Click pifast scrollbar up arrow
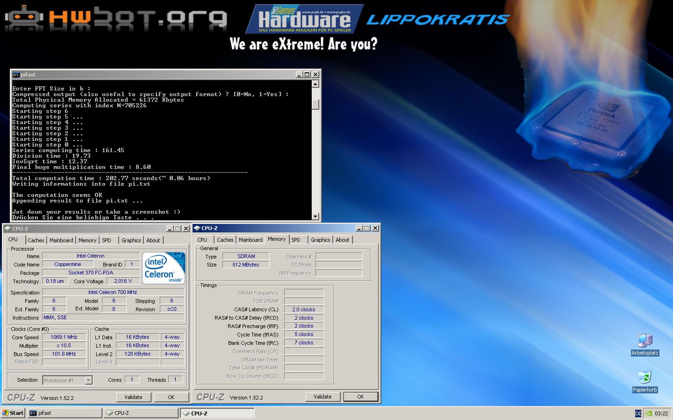 pyautogui.click(x=315, y=84)
